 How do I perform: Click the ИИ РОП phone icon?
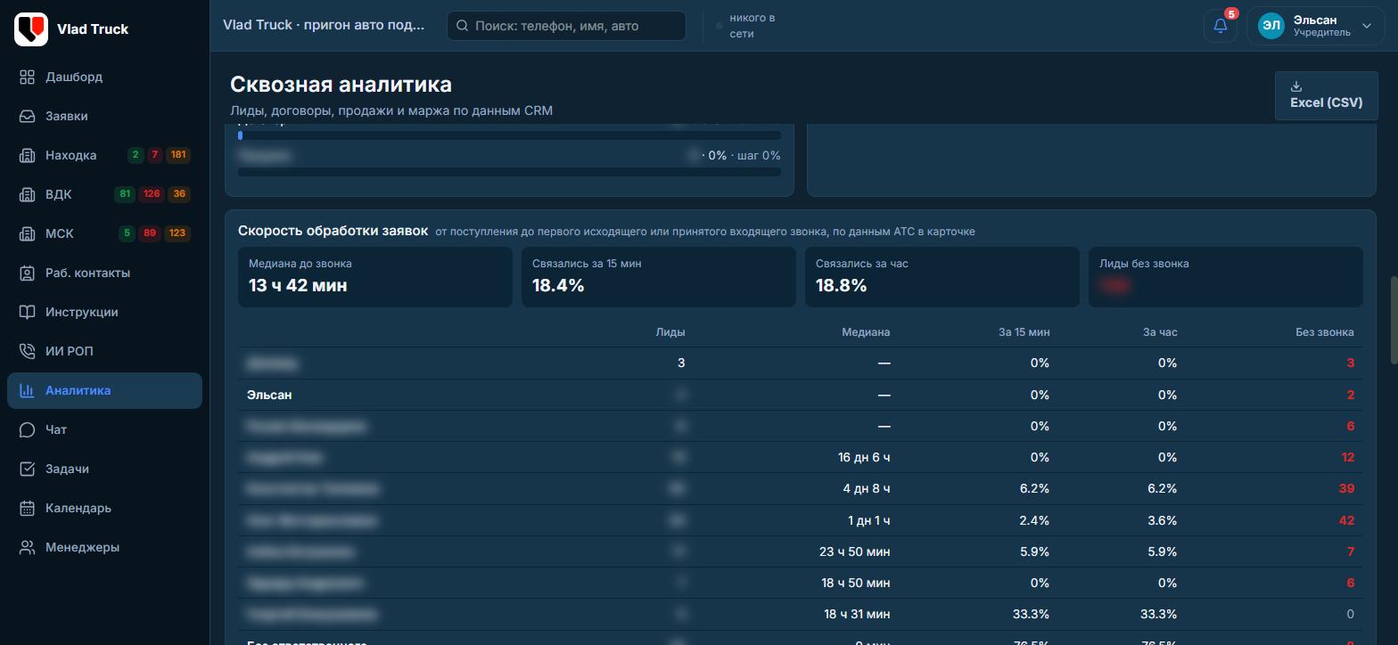28,352
